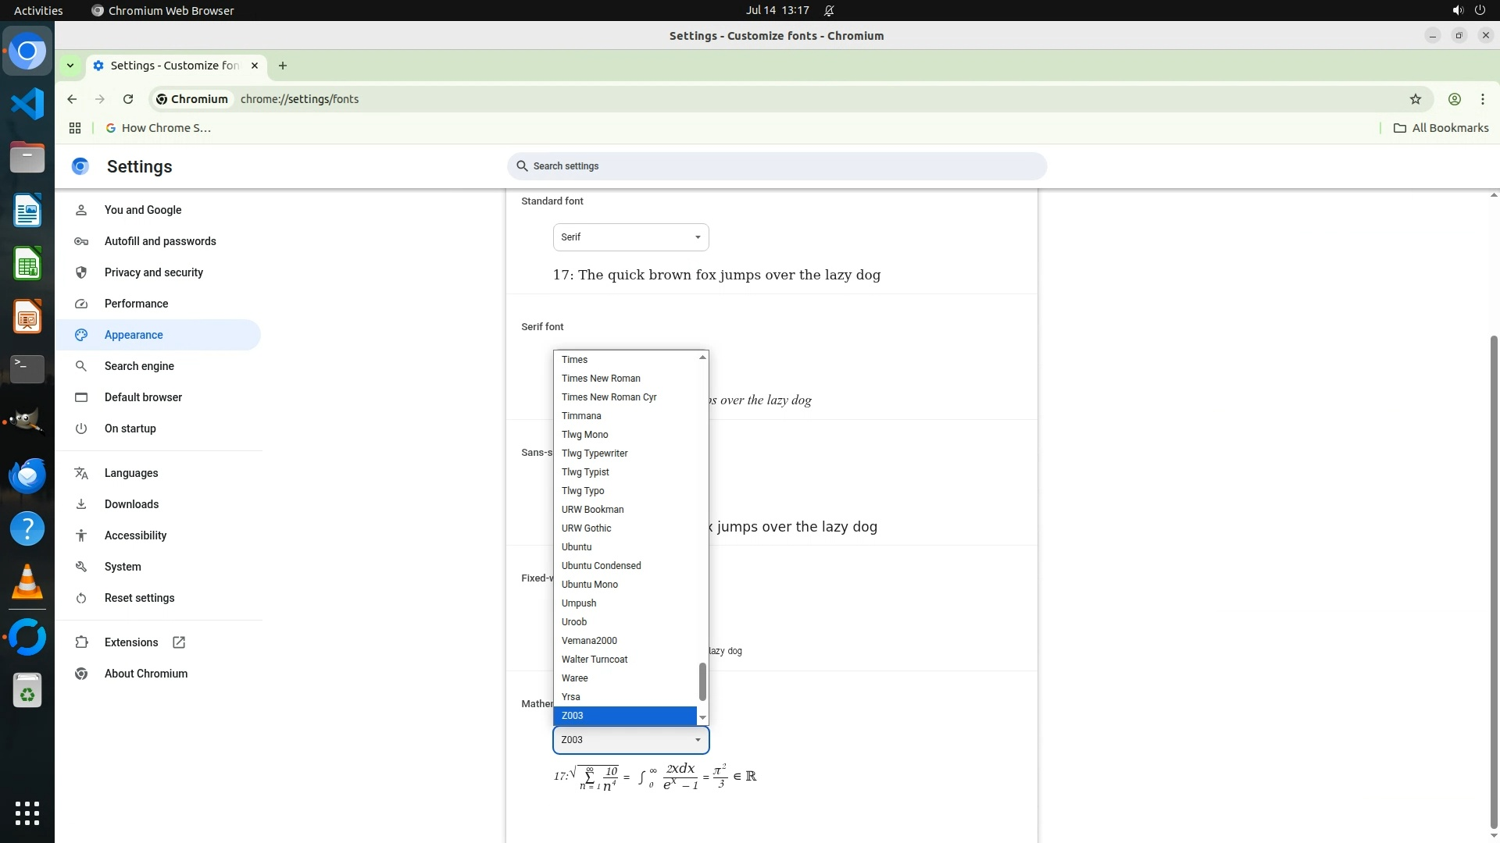Click new tab plus button

point(283,66)
